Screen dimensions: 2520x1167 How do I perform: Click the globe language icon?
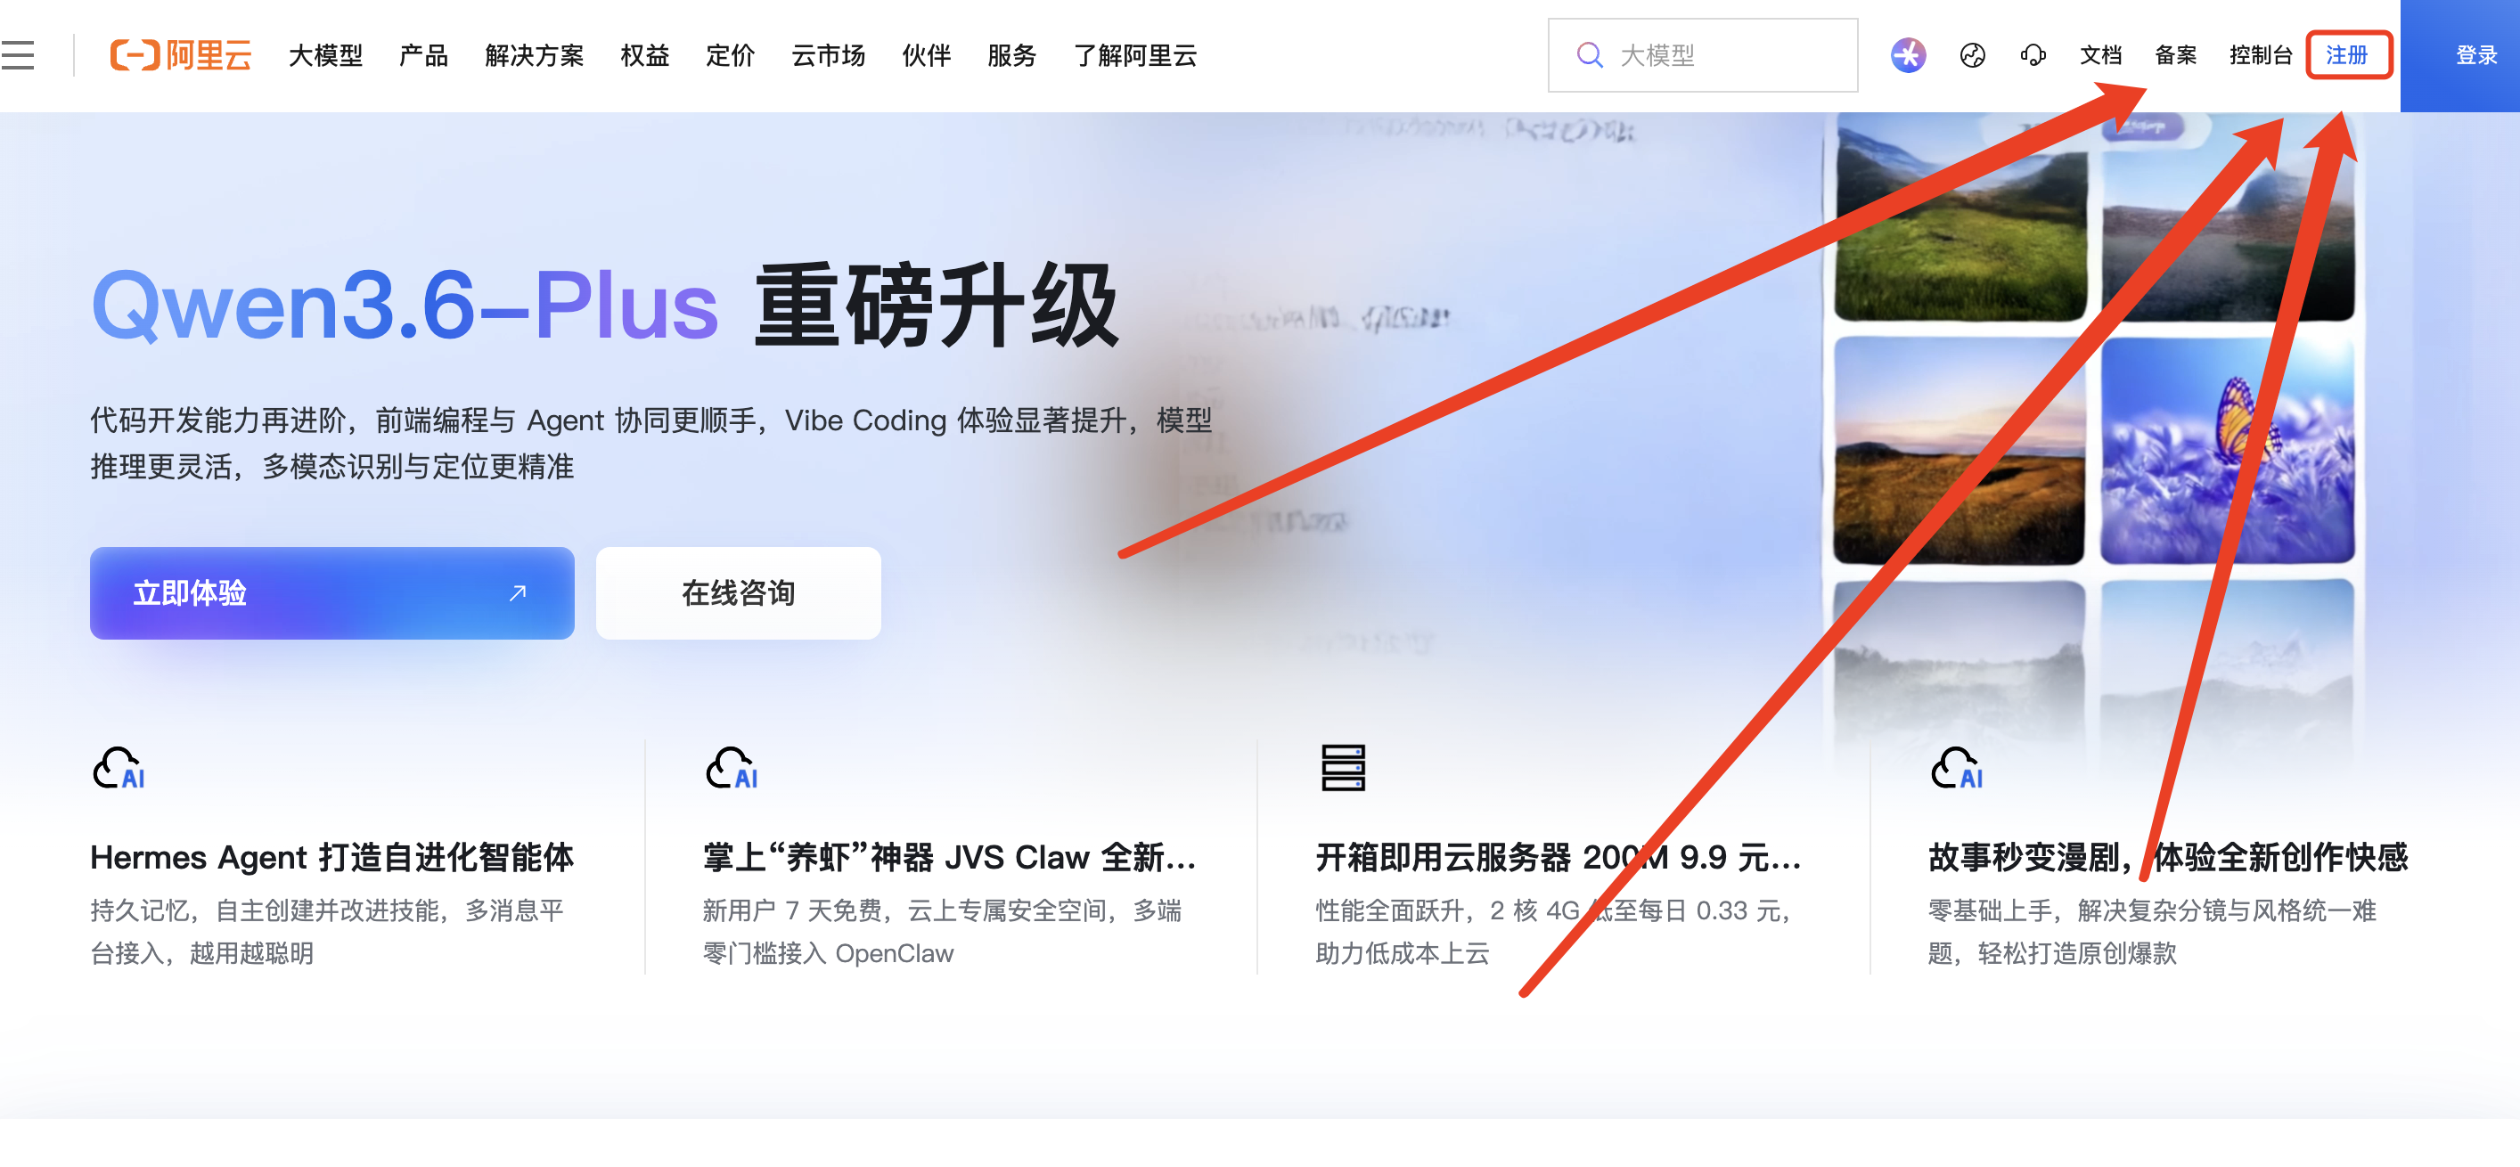(x=1972, y=56)
